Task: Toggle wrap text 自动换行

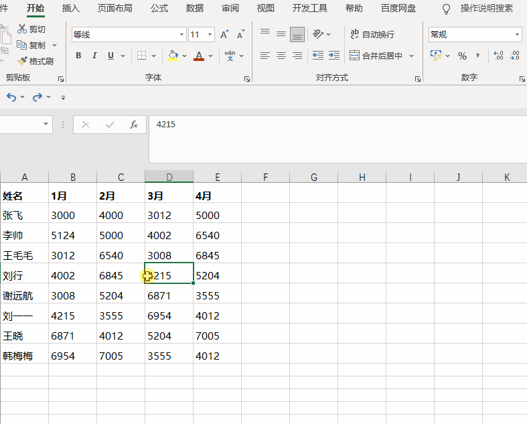Action: tap(372, 34)
